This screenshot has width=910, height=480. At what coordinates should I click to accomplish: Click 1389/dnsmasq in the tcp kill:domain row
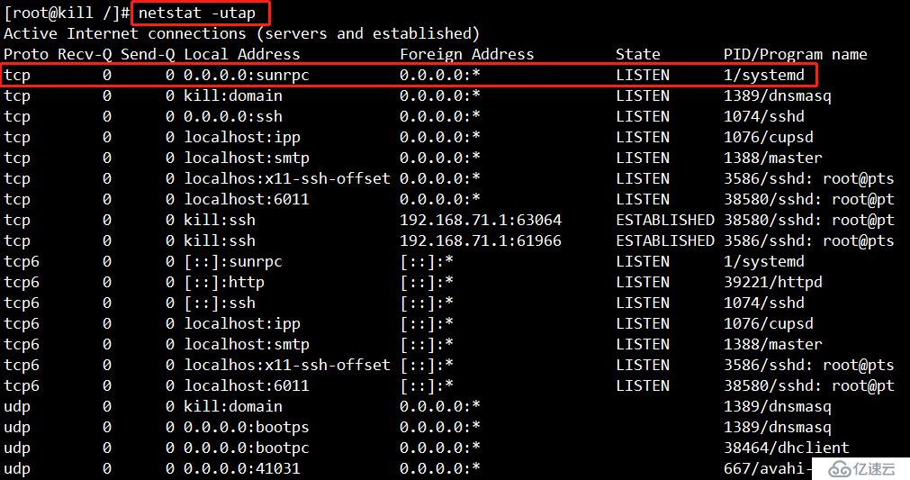point(777,95)
